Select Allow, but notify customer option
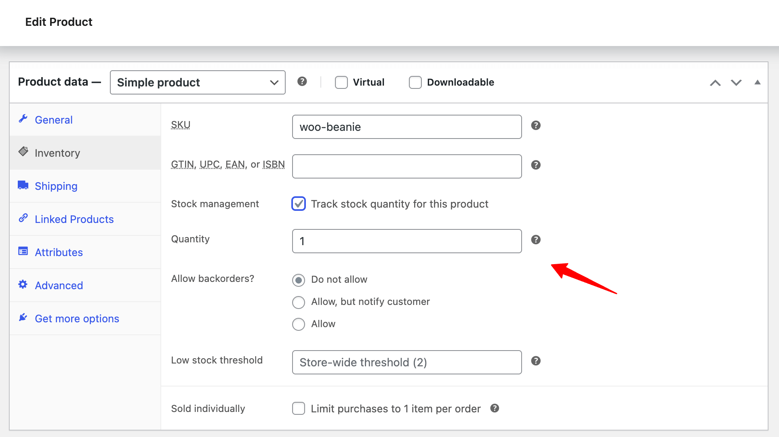The width and height of the screenshot is (779, 437). 299,302
